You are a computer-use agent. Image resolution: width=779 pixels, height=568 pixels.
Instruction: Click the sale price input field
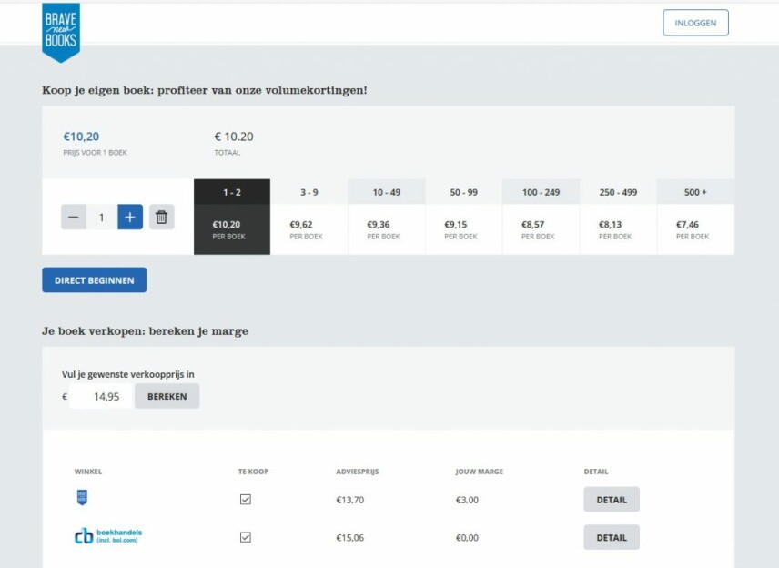click(102, 396)
